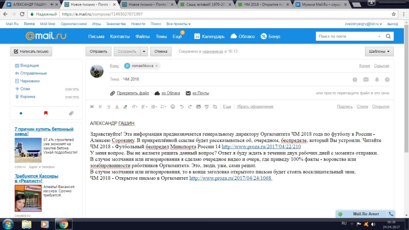Clear formatting with Убрать оформление

255,106
